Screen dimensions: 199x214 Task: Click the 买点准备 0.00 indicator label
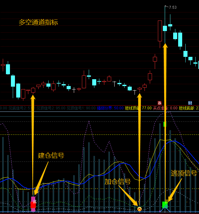(165, 108)
